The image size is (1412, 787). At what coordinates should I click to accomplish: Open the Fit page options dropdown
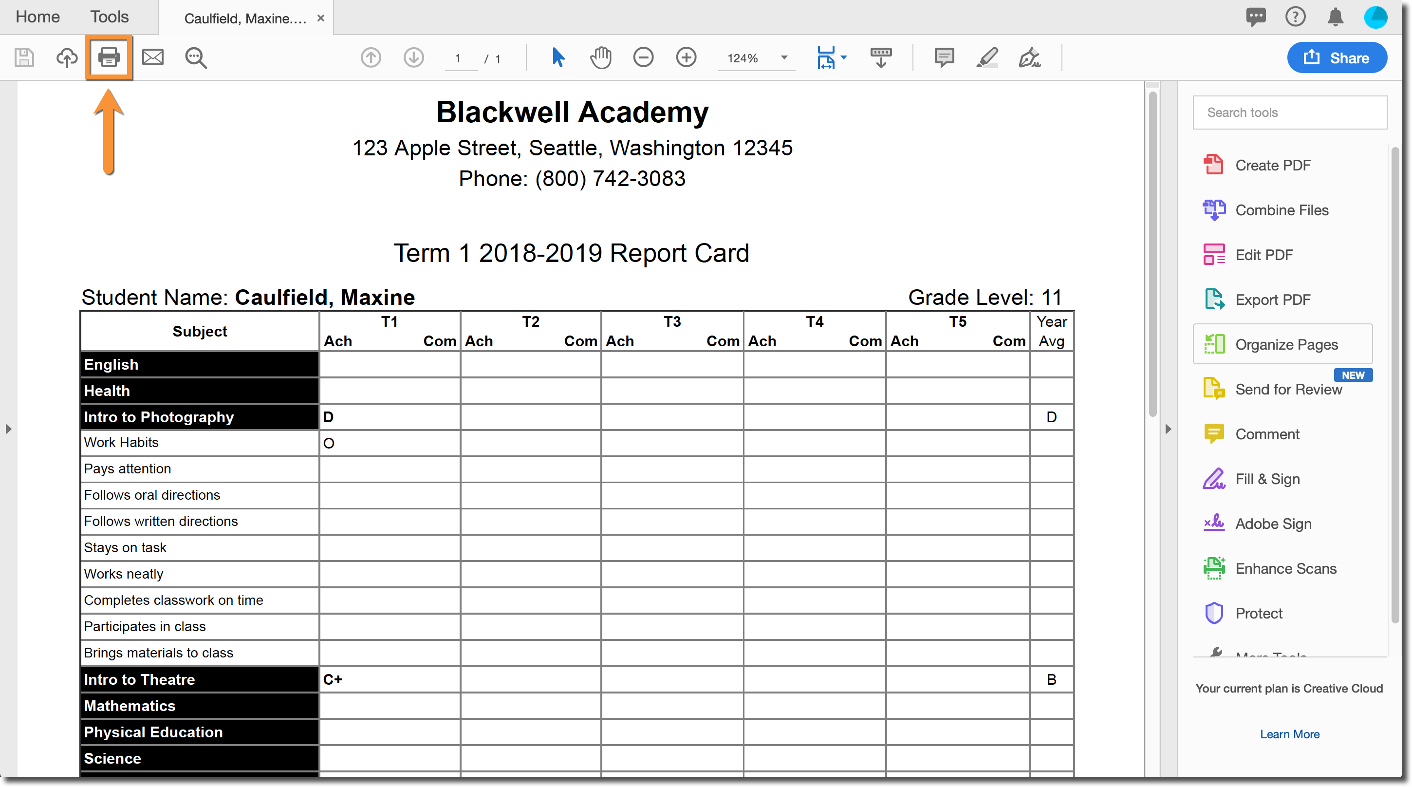[844, 57]
